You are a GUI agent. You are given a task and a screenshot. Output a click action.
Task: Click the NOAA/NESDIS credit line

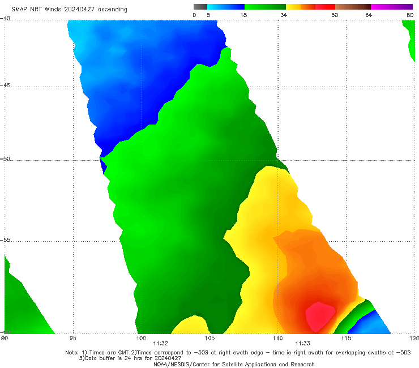[234, 364]
